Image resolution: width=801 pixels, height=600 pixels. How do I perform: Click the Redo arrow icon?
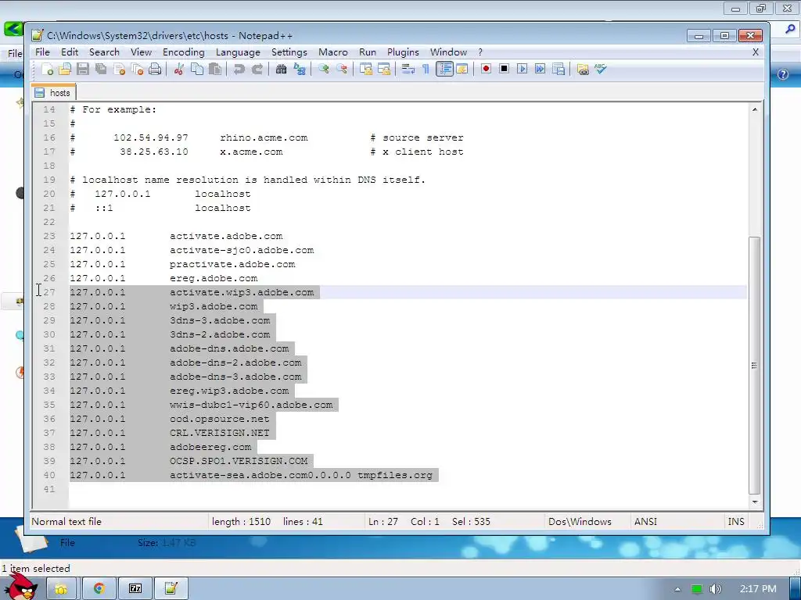[x=257, y=69]
